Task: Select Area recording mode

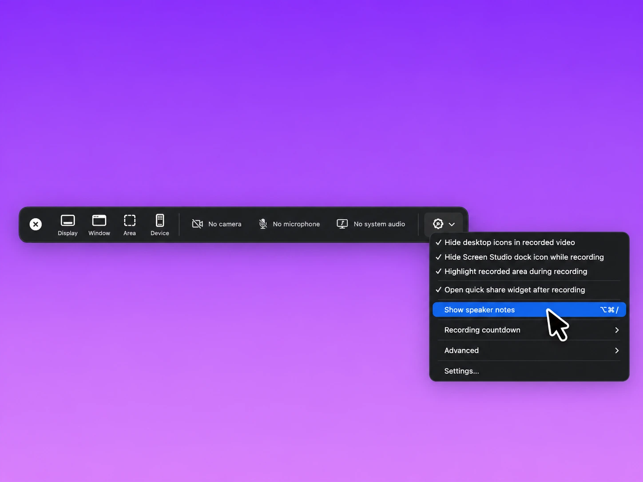Action: (x=130, y=225)
